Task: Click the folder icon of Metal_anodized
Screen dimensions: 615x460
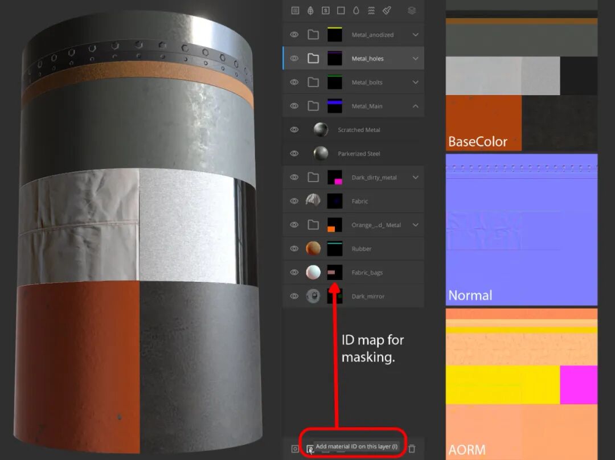Action: click(313, 35)
